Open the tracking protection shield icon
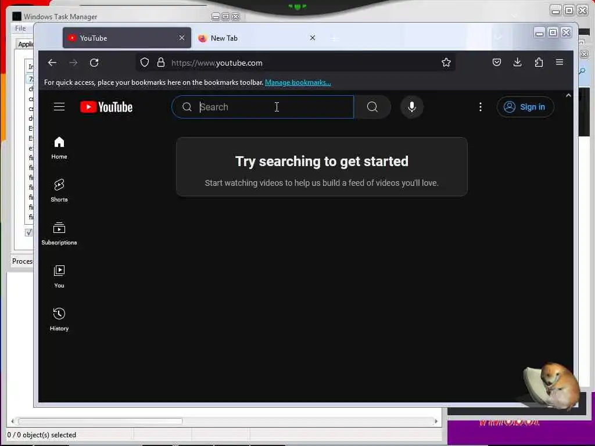The width and height of the screenshot is (595, 446). 145,63
